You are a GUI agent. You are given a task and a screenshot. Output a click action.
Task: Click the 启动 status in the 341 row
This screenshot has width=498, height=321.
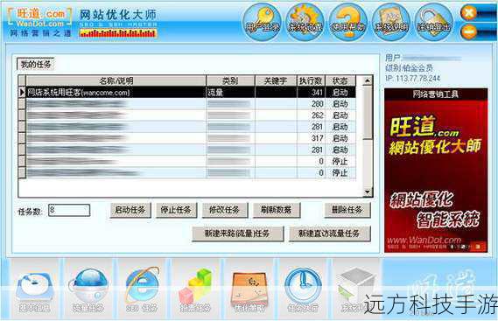tap(340, 93)
